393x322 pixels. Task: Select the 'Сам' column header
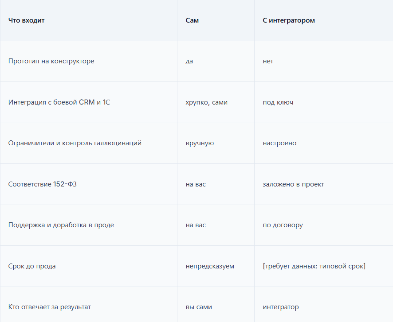(192, 20)
